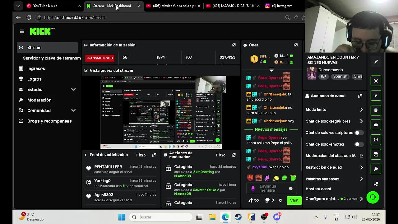Click Just Chatting category link
Viewport: 398px width, 224px height.
point(203,172)
